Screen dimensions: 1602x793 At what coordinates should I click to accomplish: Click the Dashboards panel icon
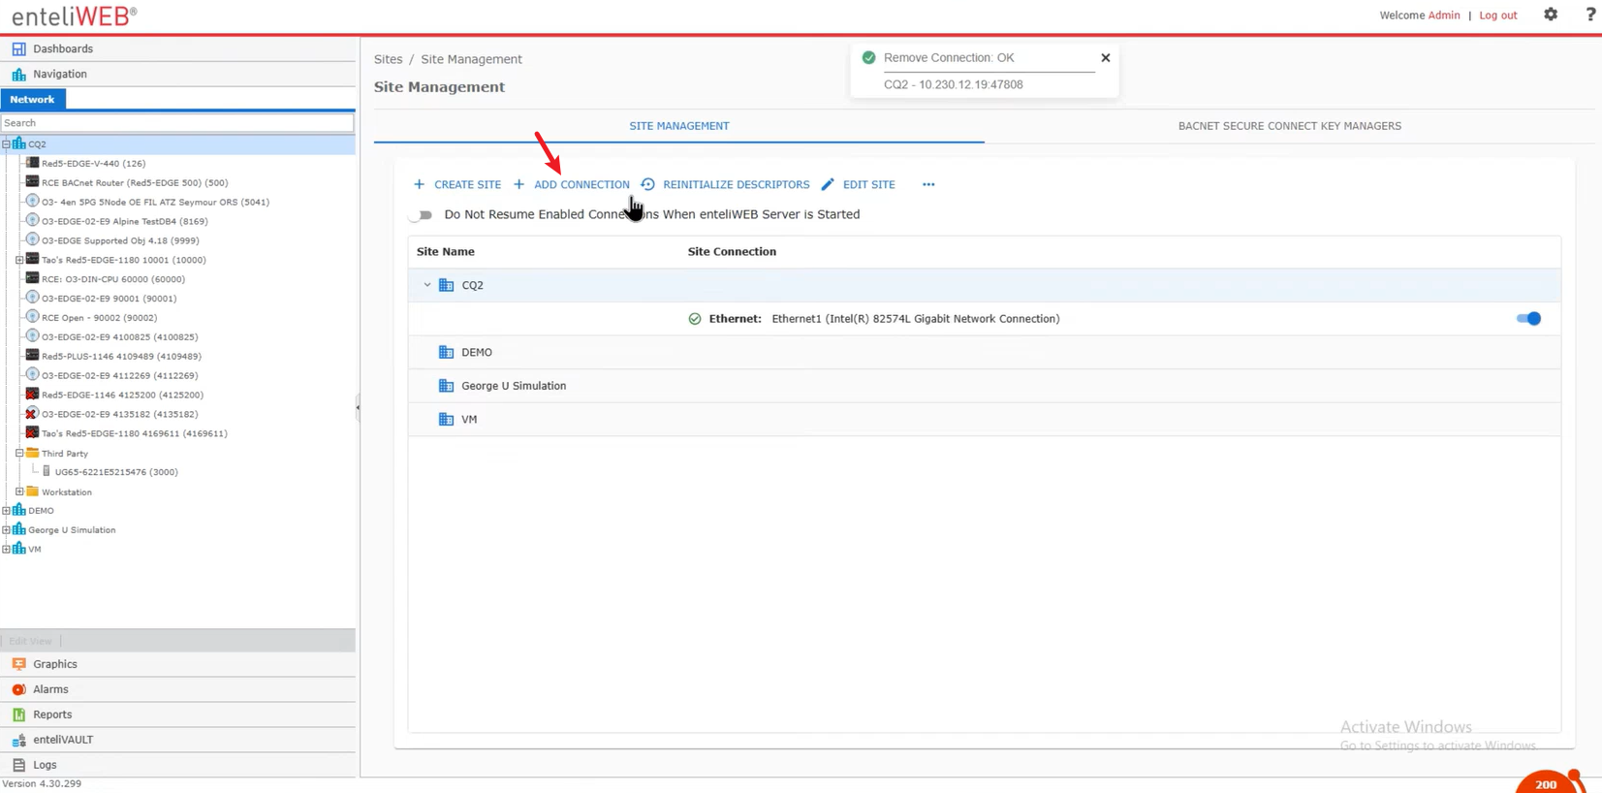click(18, 48)
